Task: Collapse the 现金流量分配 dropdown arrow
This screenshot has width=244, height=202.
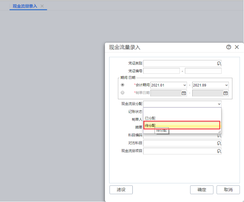Action: point(219,104)
